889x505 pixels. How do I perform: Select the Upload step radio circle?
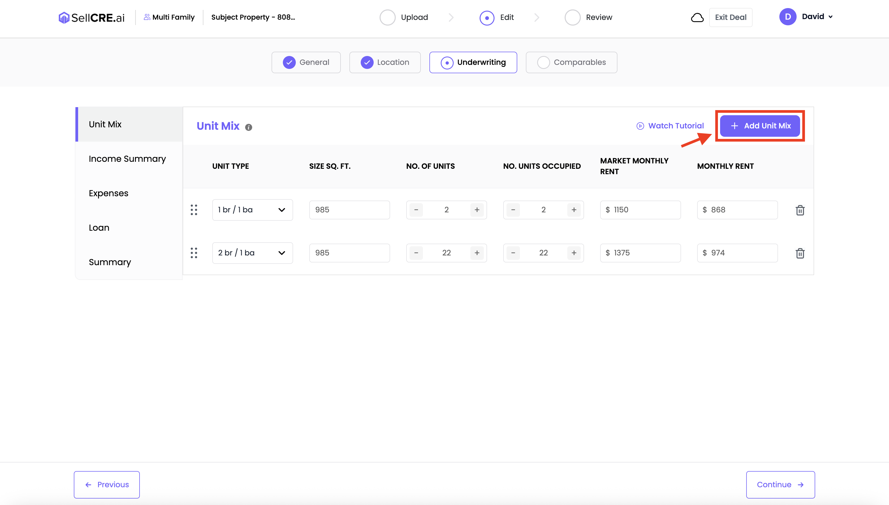[387, 17]
